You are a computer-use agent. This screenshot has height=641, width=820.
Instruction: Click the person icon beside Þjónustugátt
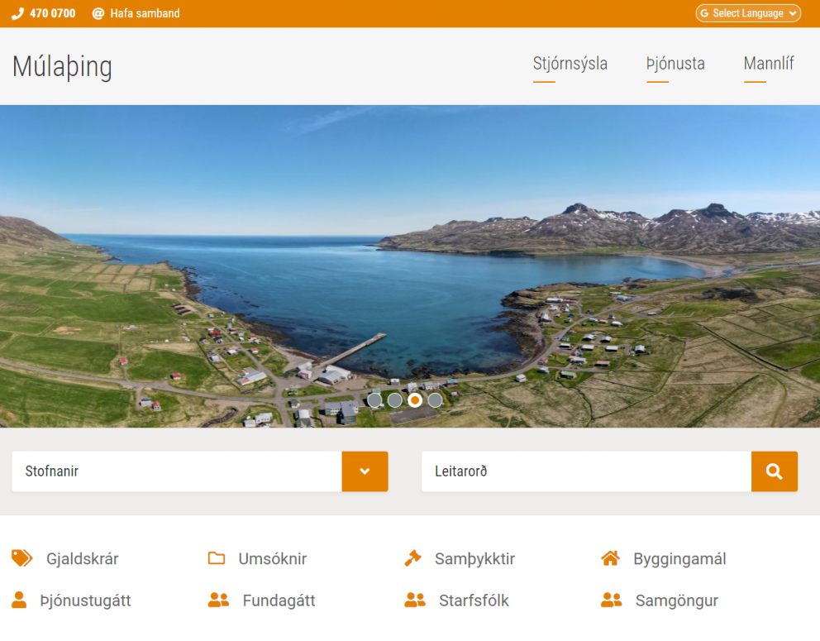21,600
